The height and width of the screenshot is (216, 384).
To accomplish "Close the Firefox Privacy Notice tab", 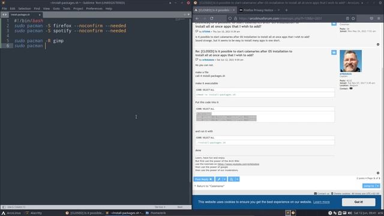I will 278,10.
